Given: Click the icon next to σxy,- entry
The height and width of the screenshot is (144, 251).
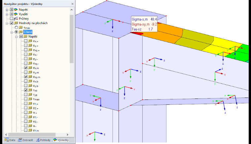Looking at the screenshot, I should point(30,63).
